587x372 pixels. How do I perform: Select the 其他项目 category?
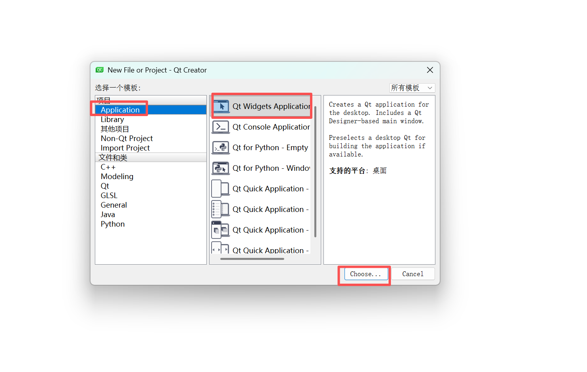151,129
